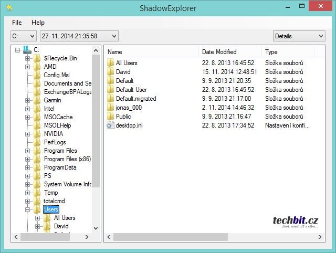
Task: Minimize the ShadowExplorer window
Action: point(288,6)
